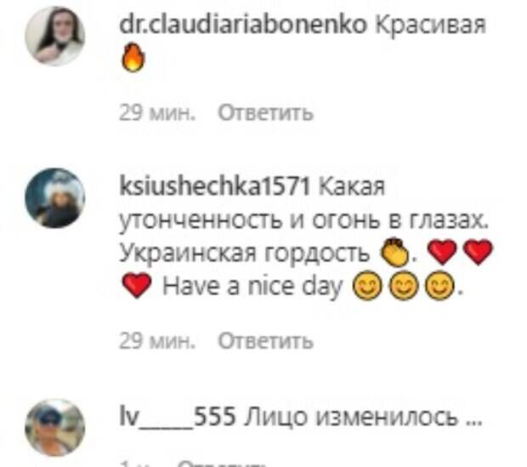Reply to dr.claudiariabonenko's comment via Ответить
The height and width of the screenshot is (467, 527).
pos(265,113)
